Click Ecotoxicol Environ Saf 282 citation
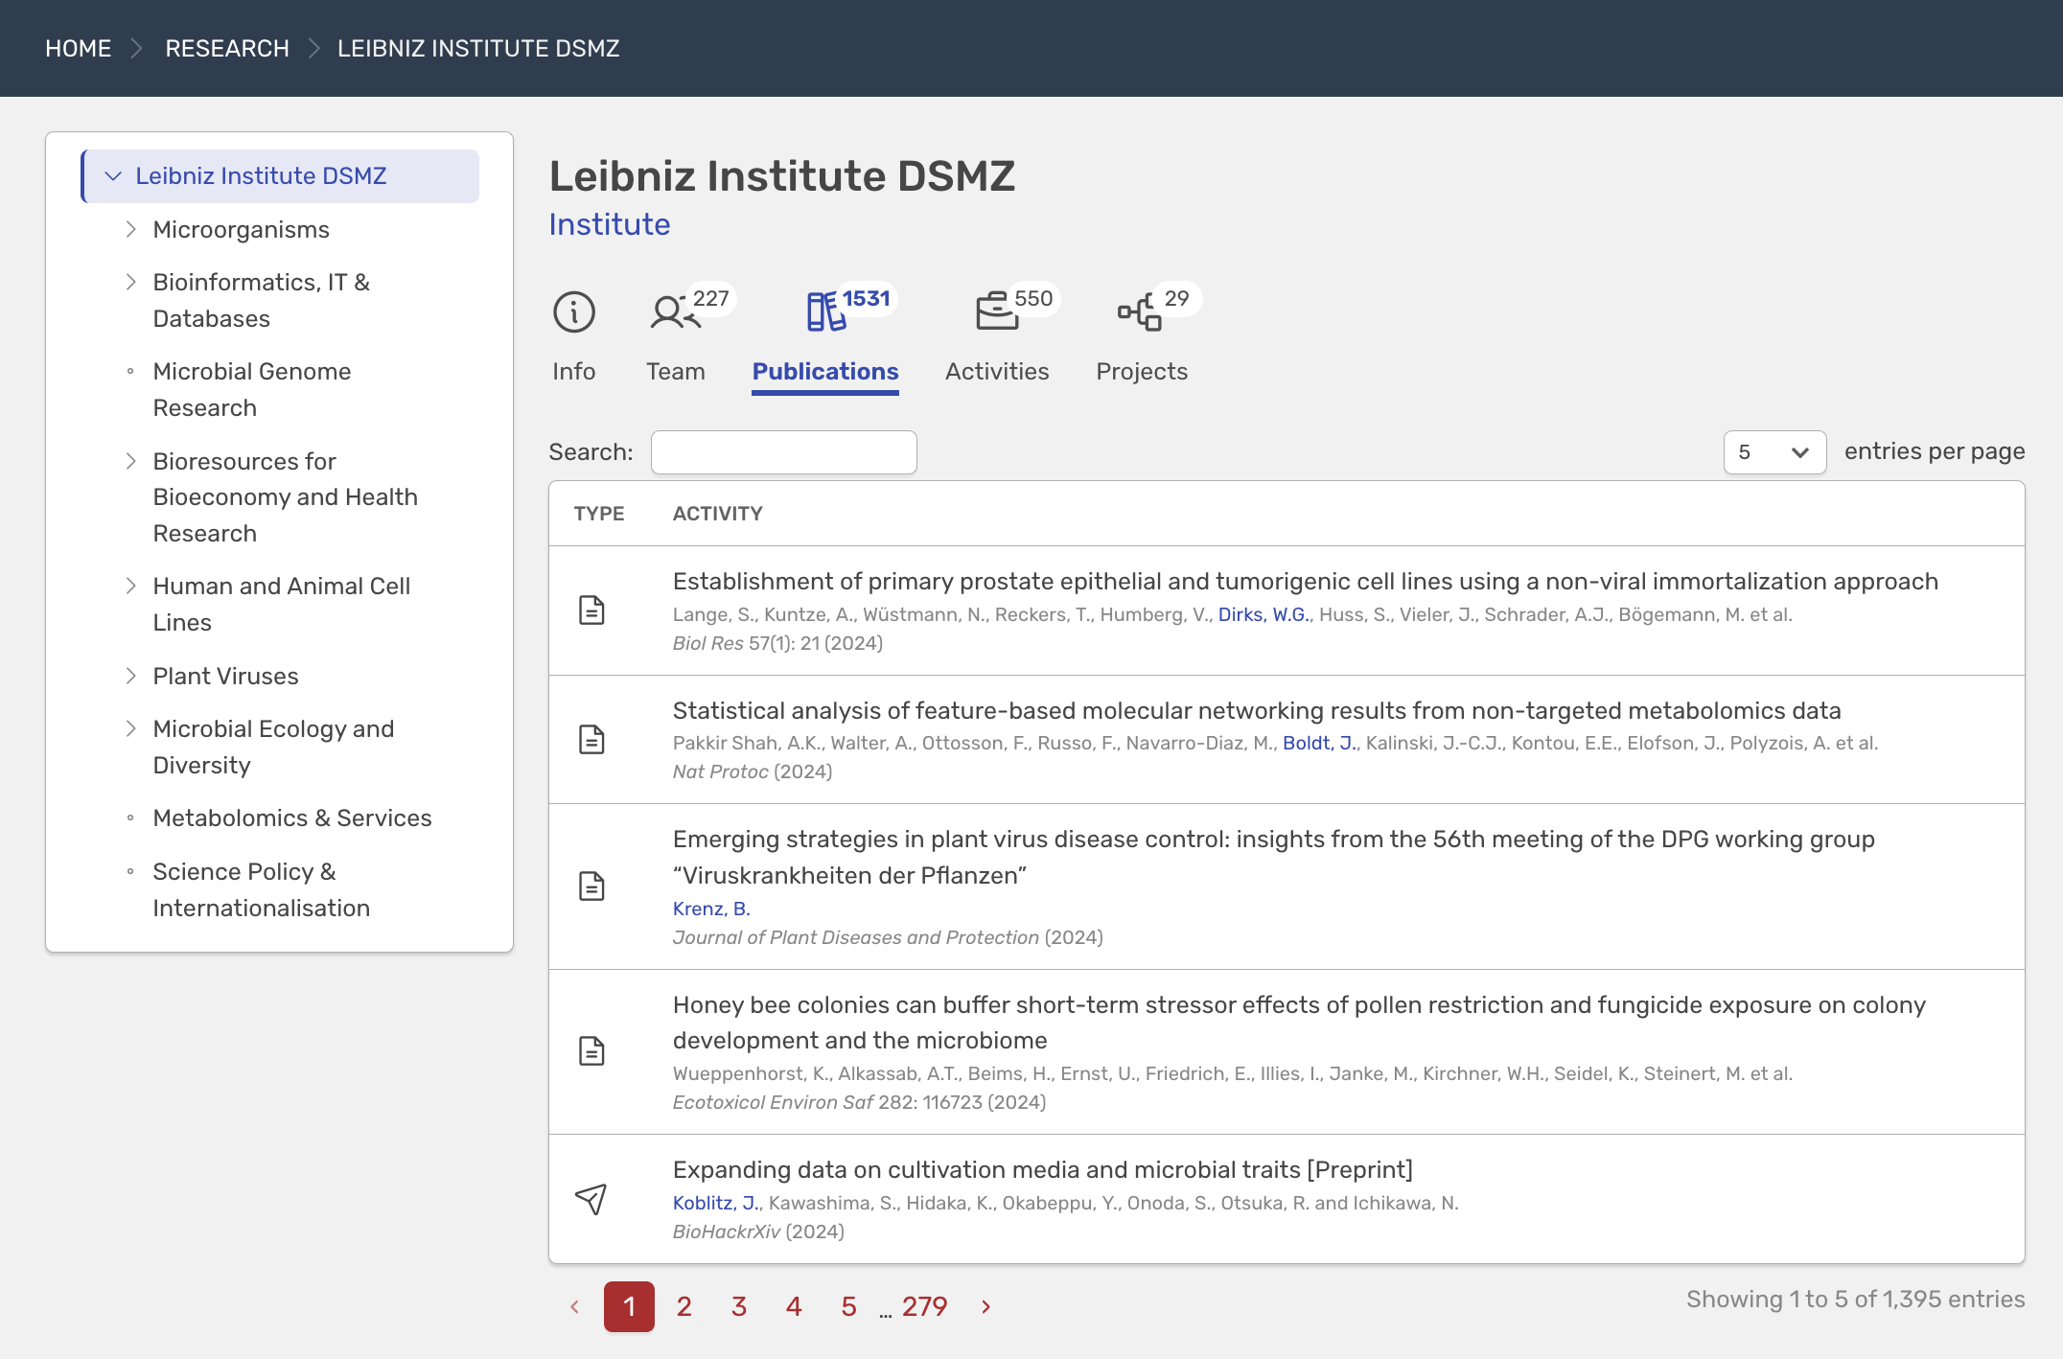 pos(859,1102)
